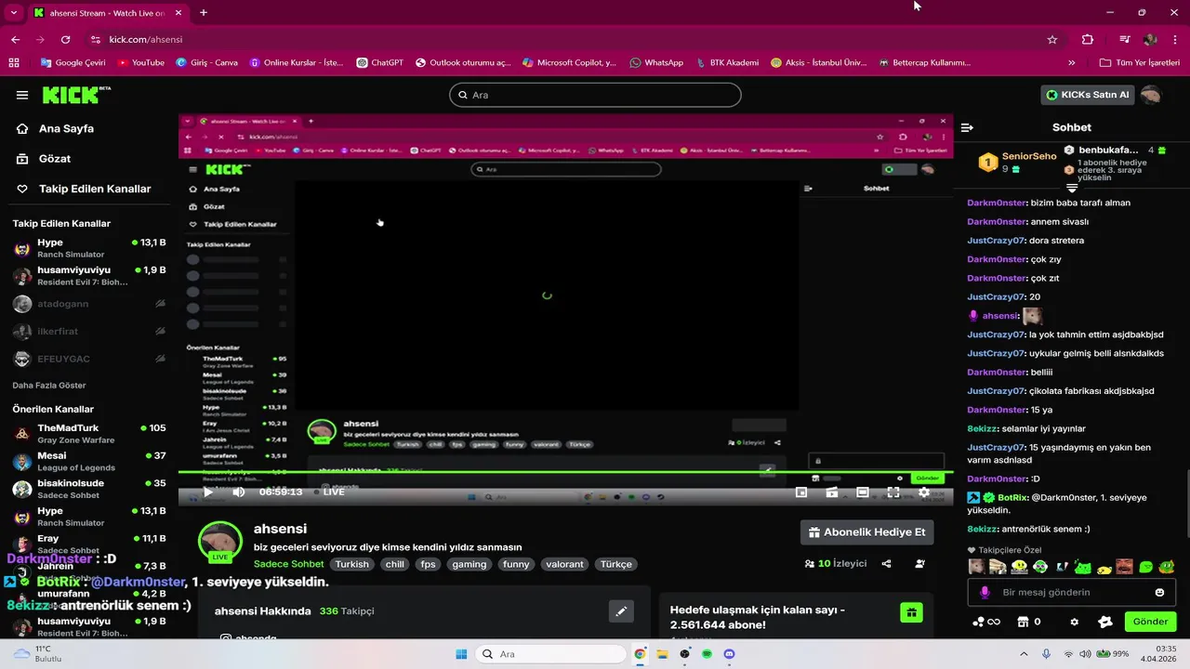Open Chrome extensions puzzle icon
The height and width of the screenshot is (669, 1190).
tap(1088, 40)
